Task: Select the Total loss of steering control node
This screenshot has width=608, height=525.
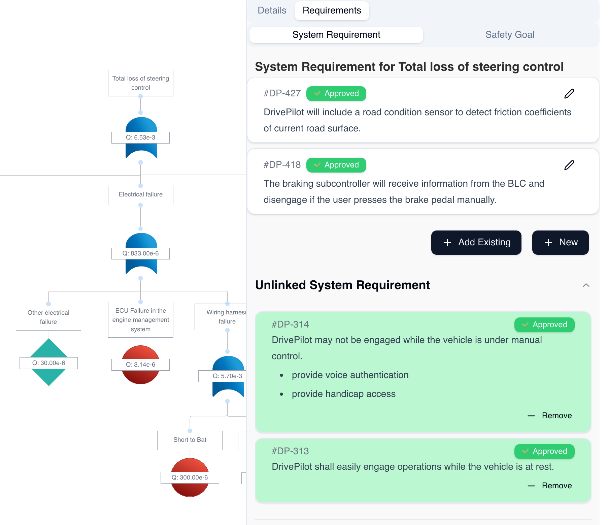Action: (141, 83)
